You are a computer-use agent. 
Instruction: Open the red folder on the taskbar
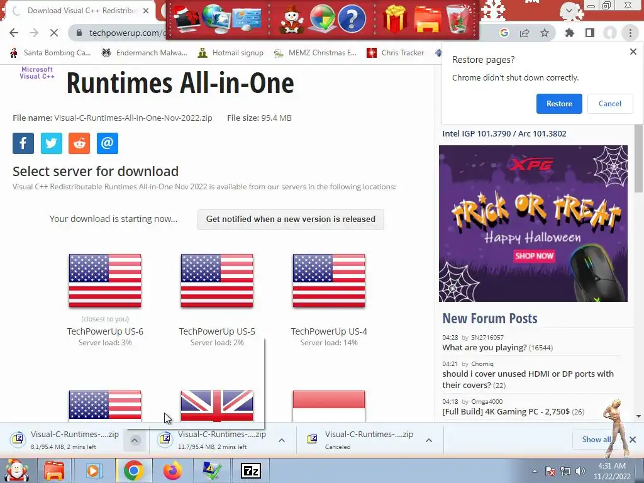point(54,470)
